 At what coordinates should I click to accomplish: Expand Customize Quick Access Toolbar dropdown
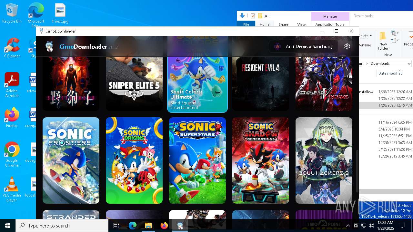[x=266, y=16]
